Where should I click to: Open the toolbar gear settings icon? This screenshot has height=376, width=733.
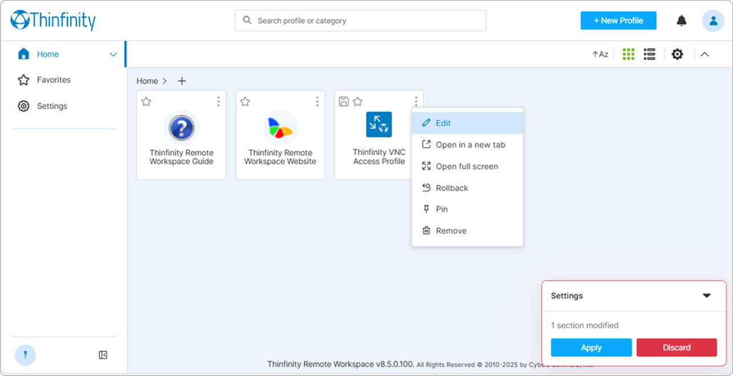pyautogui.click(x=677, y=54)
